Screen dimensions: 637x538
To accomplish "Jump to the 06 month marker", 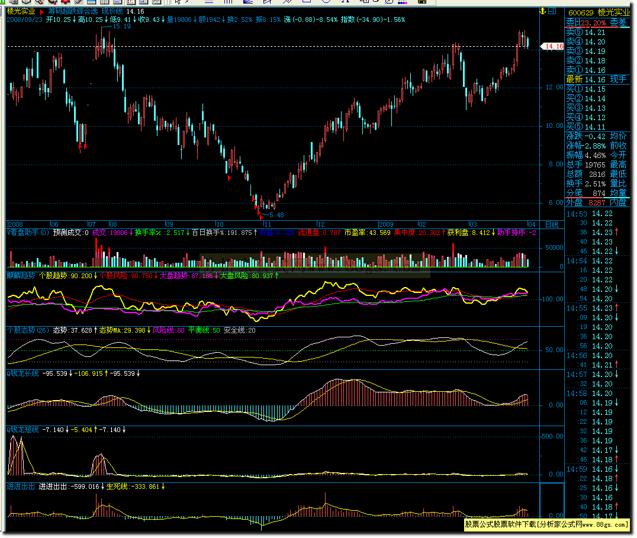I will (54, 224).
